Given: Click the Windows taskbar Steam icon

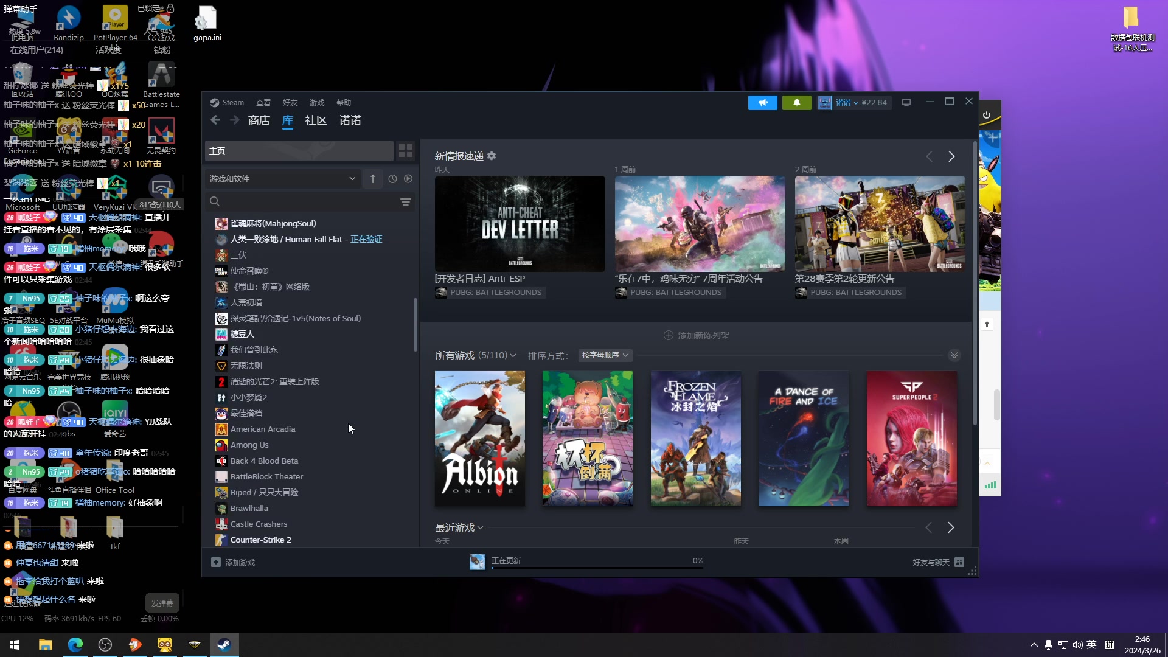Looking at the screenshot, I should point(224,644).
